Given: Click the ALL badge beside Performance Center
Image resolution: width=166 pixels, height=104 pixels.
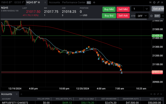Looking at the screenshot, I should (89, 3).
